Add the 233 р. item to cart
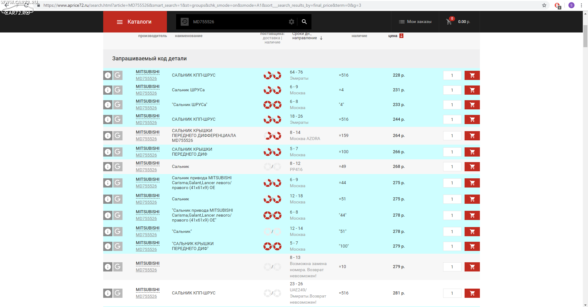Screen dimensions: 588x307 (x=472, y=105)
